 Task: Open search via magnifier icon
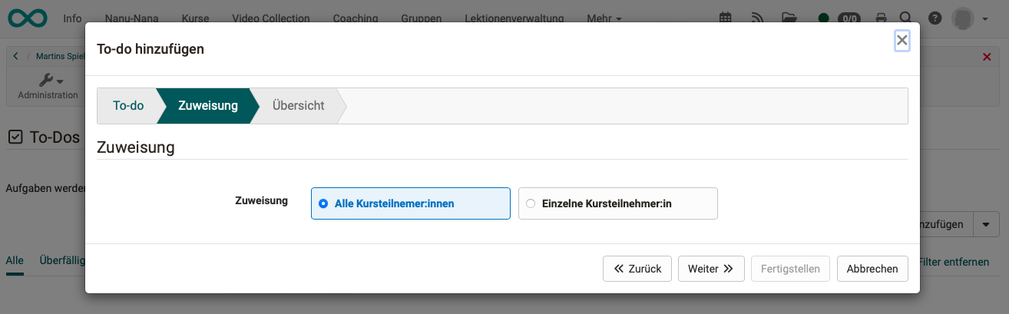pos(905,18)
